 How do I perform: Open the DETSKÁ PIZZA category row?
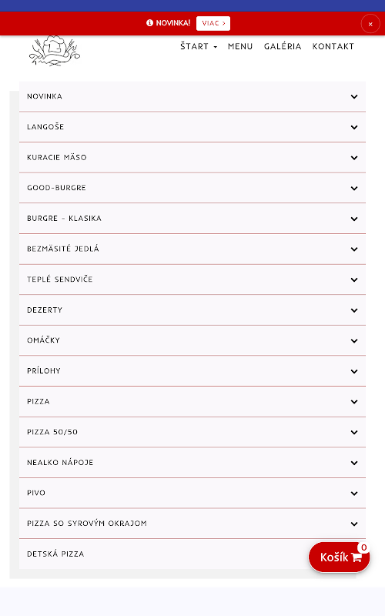[x=192, y=554]
